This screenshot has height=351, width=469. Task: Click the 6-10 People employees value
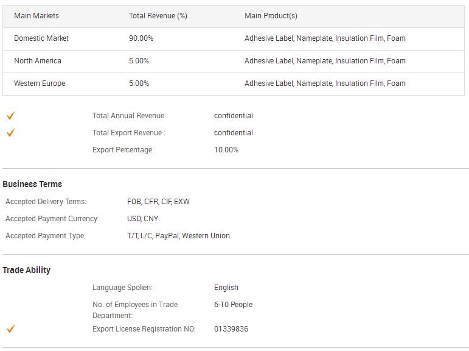[234, 305]
